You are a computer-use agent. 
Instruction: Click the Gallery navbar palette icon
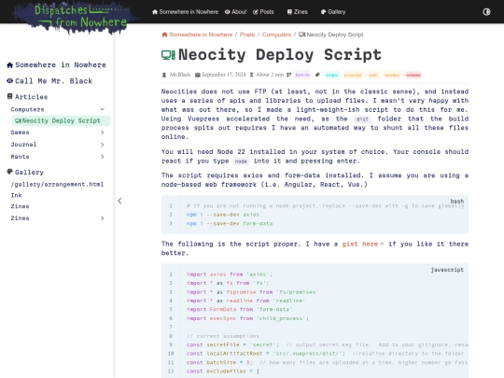[x=323, y=12]
